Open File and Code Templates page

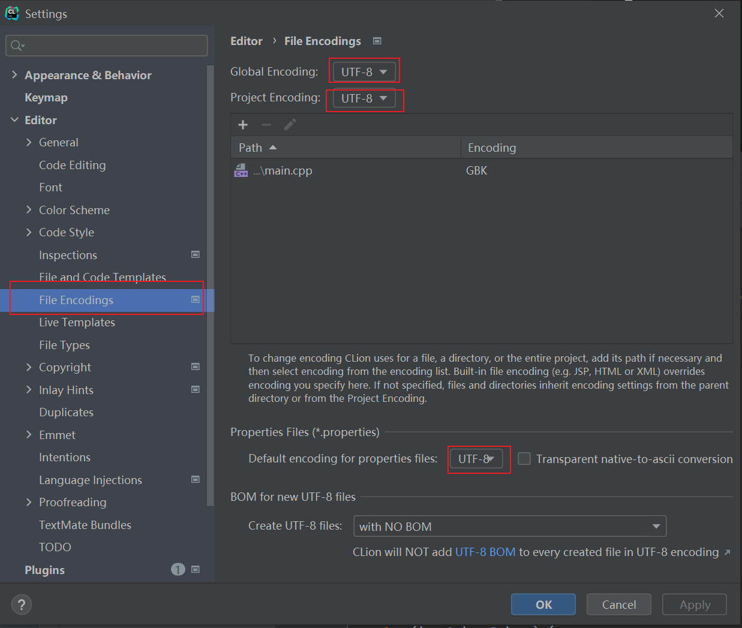[x=103, y=277]
